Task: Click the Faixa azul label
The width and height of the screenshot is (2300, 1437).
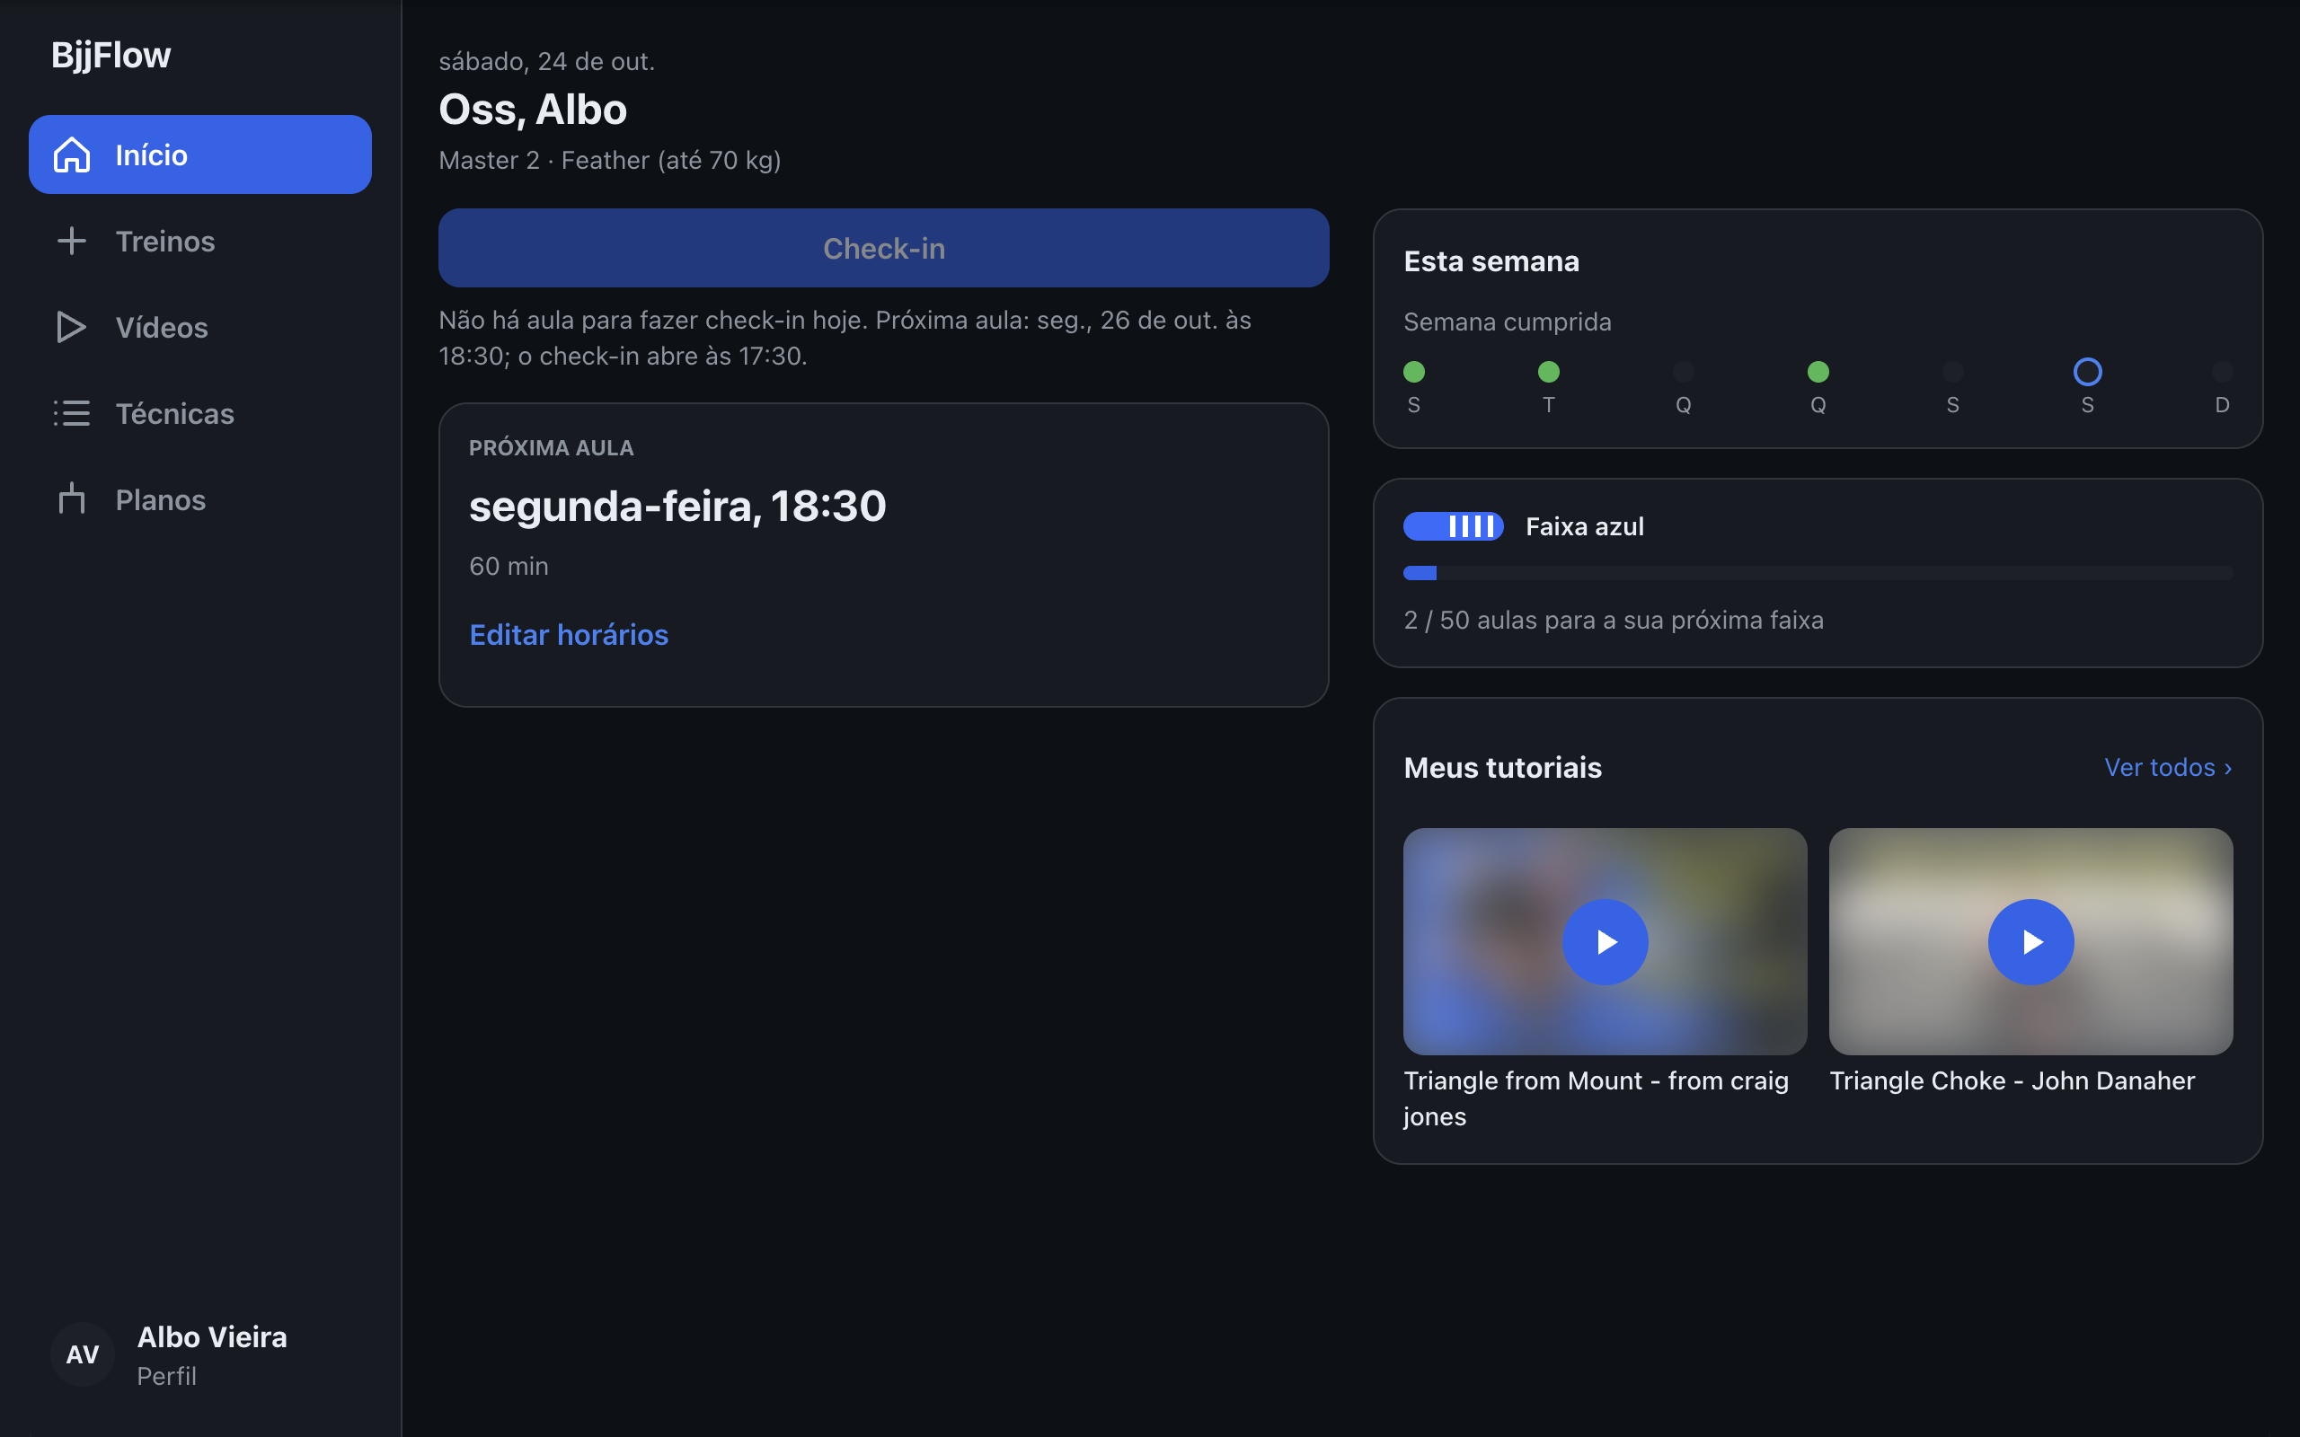Action: tap(1584, 526)
